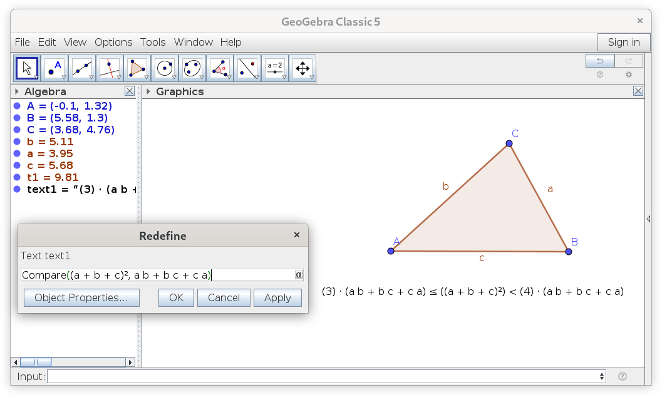Toggle visibility of segment a

tap(17, 153)
